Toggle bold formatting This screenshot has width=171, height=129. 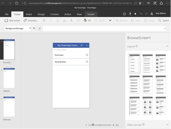tap(44, 20)
